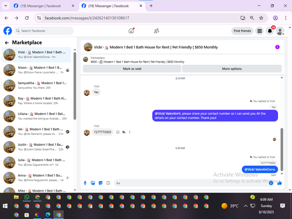This screenshot has height=219, width=292.
Task: Click the Search Facebook field
Action: [44, 31]
